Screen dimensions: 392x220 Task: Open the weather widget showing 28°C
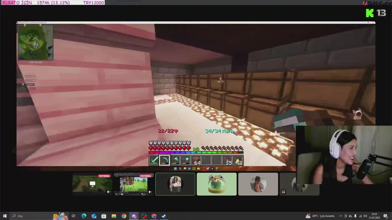[320, 216]
